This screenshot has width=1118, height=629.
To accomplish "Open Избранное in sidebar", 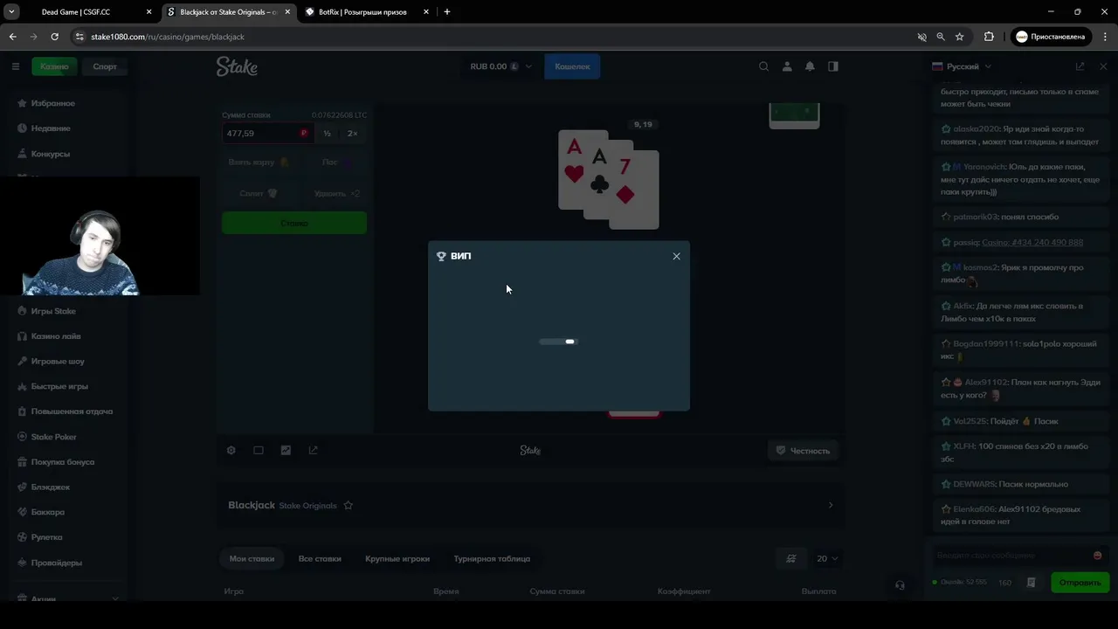I will 53,103.
